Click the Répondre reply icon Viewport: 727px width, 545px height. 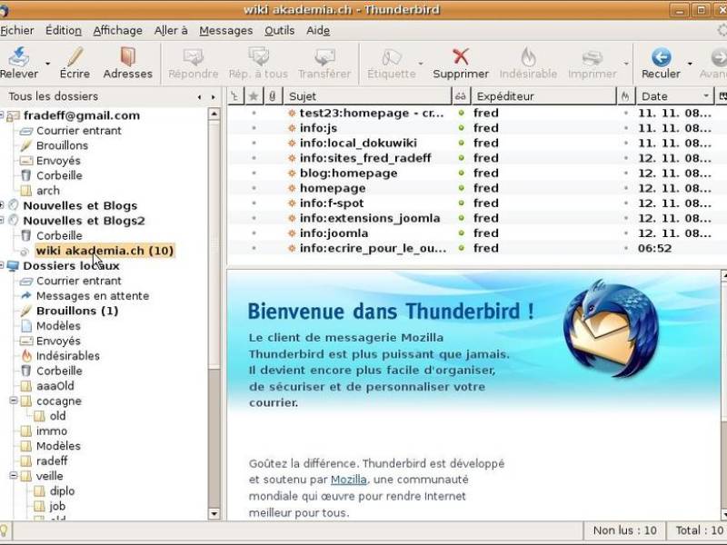pos(194,57)
